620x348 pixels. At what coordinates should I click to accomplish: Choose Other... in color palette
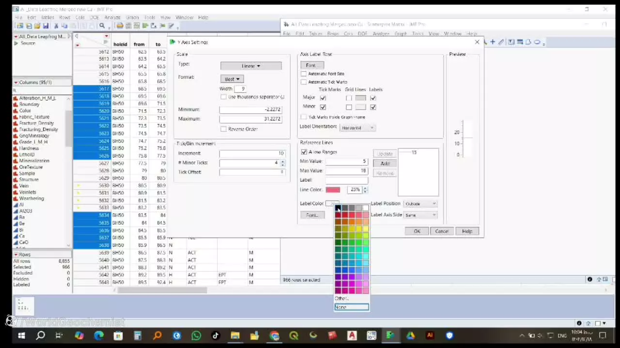pyautogui.click(x=341, y=298)
